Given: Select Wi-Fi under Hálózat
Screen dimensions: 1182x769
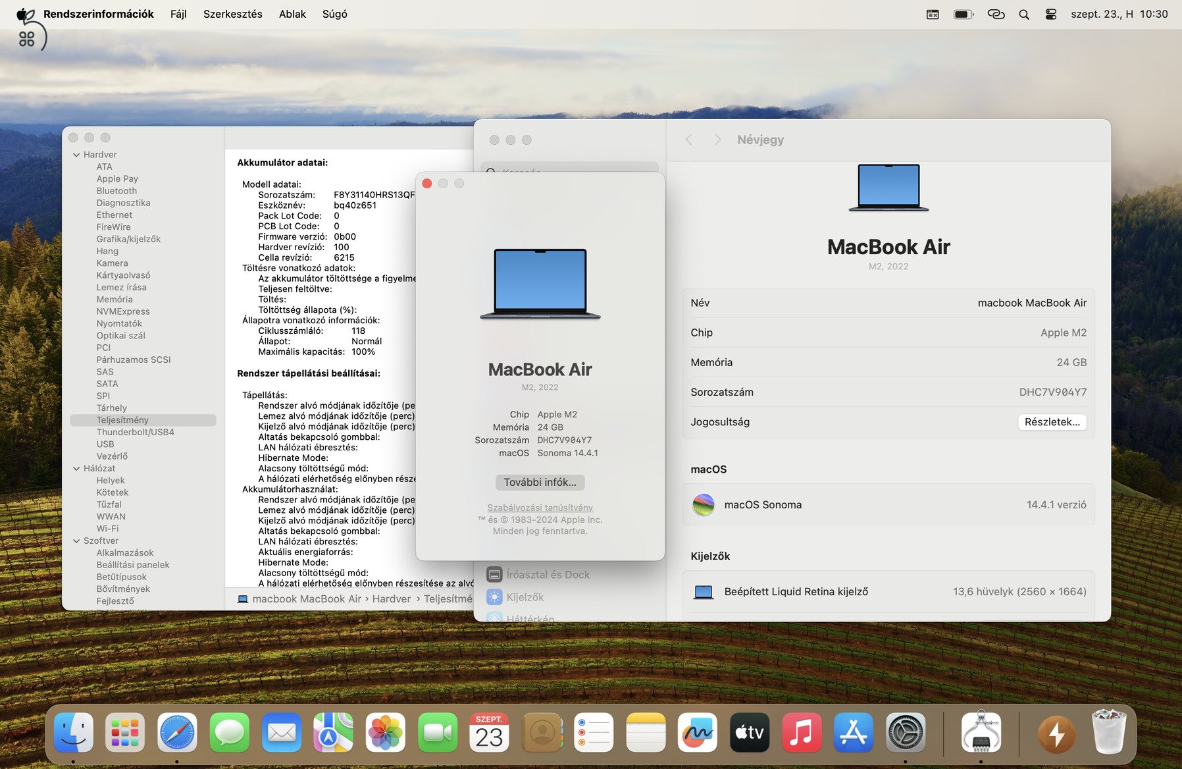Looking at the screenshot, I should [x=107, y=529].
